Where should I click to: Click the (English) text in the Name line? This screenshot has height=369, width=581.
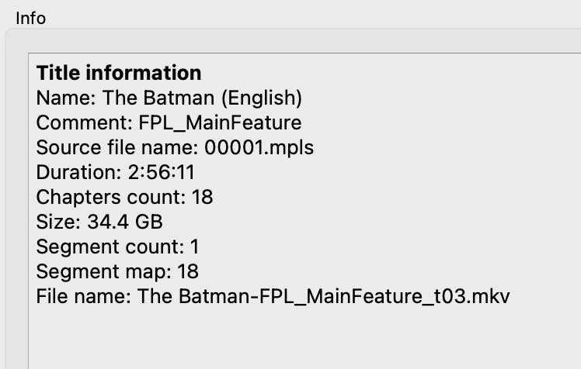[x=262, y=98]
